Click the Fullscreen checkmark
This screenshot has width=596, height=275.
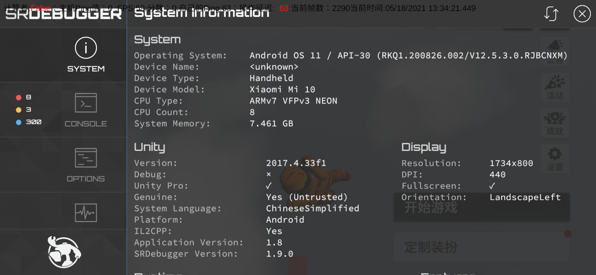coord(492,186)
